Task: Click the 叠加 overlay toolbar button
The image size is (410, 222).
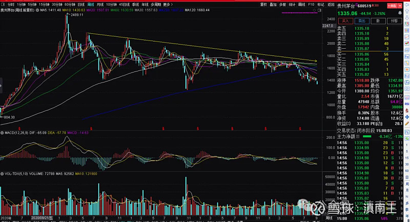Action: (x=273, y=5)
